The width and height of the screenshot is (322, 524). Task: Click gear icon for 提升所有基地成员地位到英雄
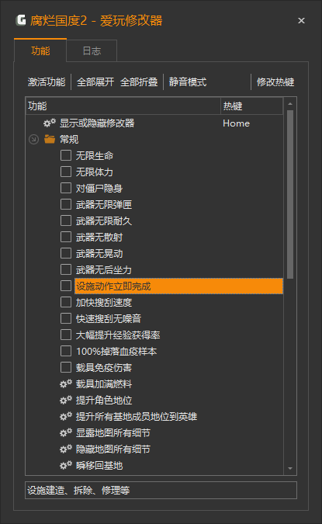(x=66, y=416)
